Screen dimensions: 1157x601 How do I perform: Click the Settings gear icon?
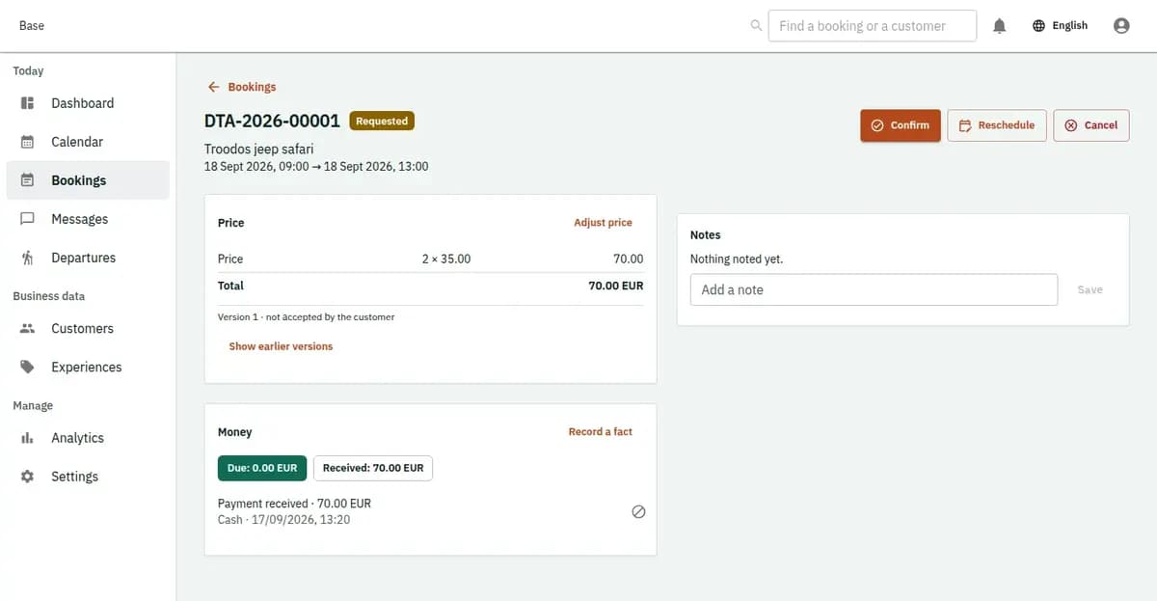(28, 477)
